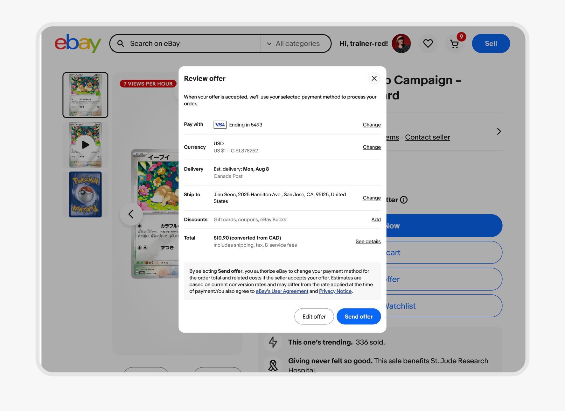Click the Visa card icon
The image size is (565, 411).
click(x=220, y=125)
